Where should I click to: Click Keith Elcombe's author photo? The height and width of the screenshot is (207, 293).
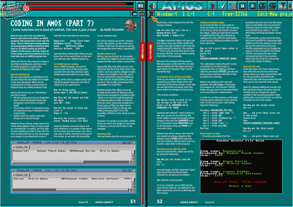pyautogui.click(x=131, y=25)
